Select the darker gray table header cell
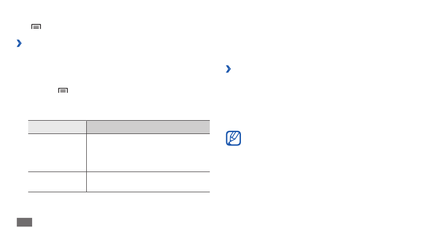Viewport: 436px width, 228px height. (148, 127)
